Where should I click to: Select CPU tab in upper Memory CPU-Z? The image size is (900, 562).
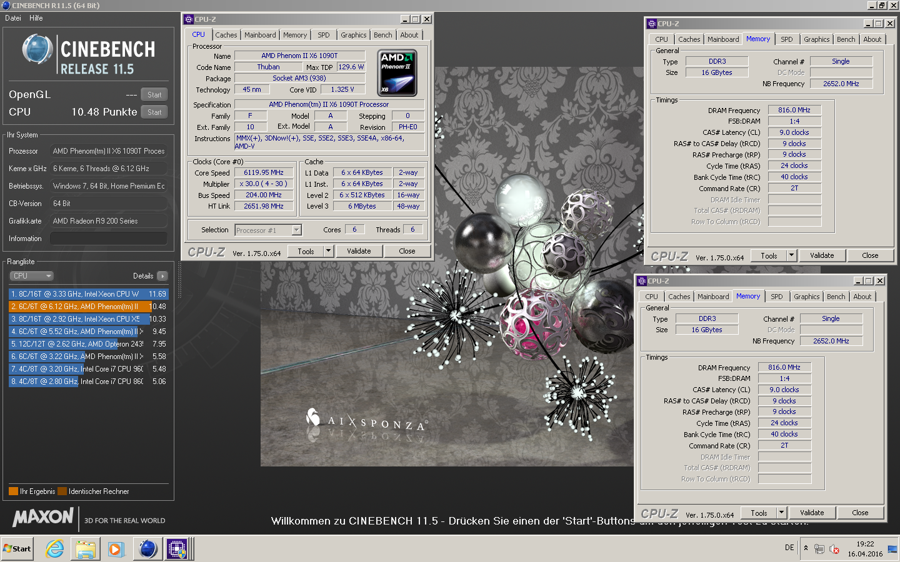pyautogui.click(x=661, y=39)
